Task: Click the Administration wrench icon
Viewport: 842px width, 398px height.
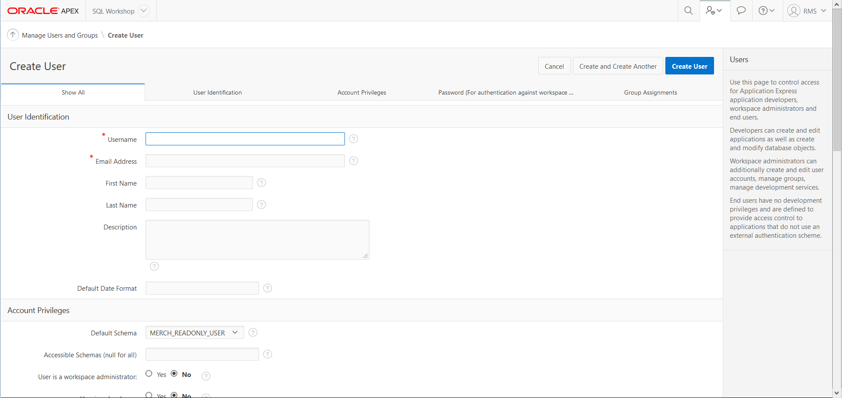Action: [712, 10]
